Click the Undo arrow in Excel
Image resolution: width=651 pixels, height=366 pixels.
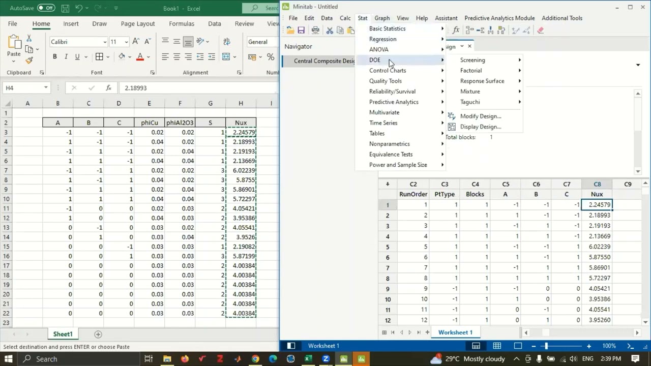tap(78, 8)
